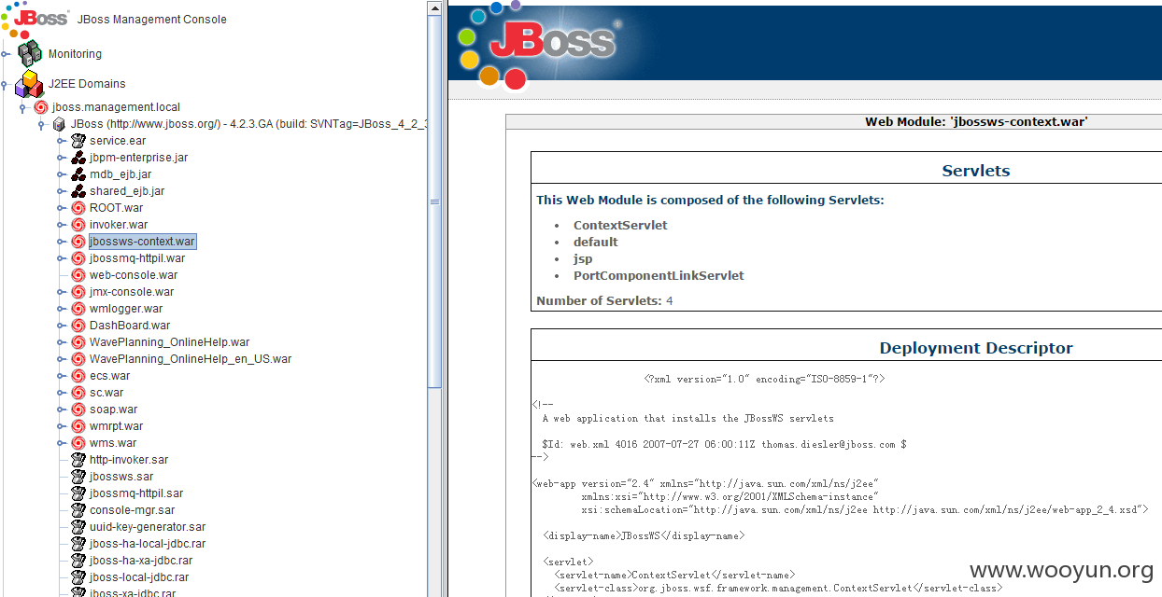Click the ROOT.war spiral icon

click(x=78, y=208)
